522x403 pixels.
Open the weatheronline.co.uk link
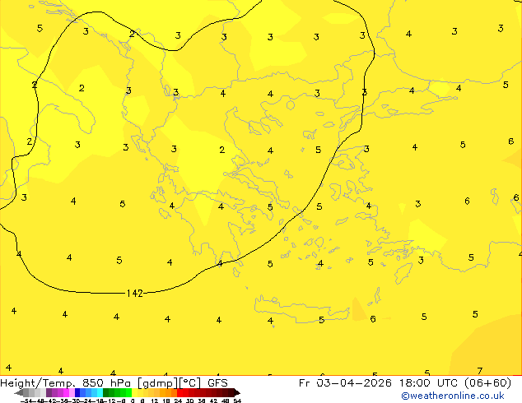point(453,396)
